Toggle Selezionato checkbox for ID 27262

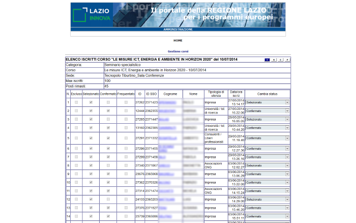pyautogui.click(x=91, y=102)
